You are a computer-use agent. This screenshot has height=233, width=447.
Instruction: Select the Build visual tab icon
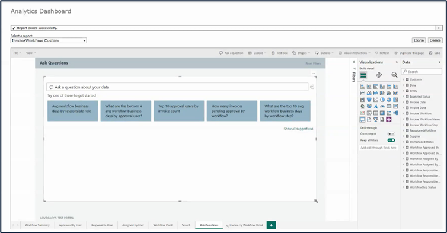point(363,75)
